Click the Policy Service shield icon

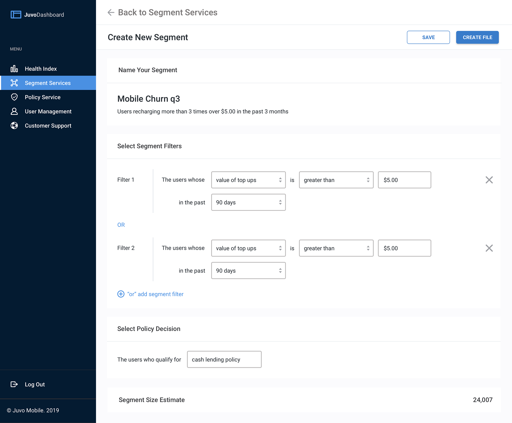point(14,97)
